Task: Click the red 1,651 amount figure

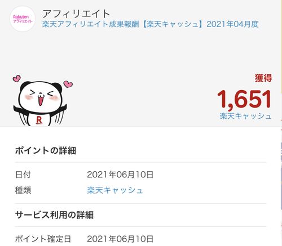Action: (x=244, y=99)
